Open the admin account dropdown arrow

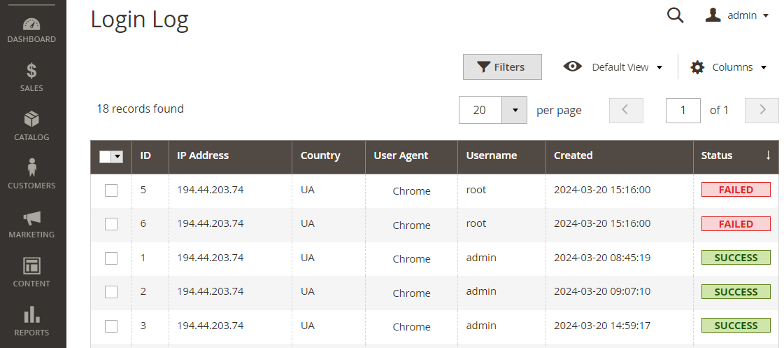click(x=766, y=16)
